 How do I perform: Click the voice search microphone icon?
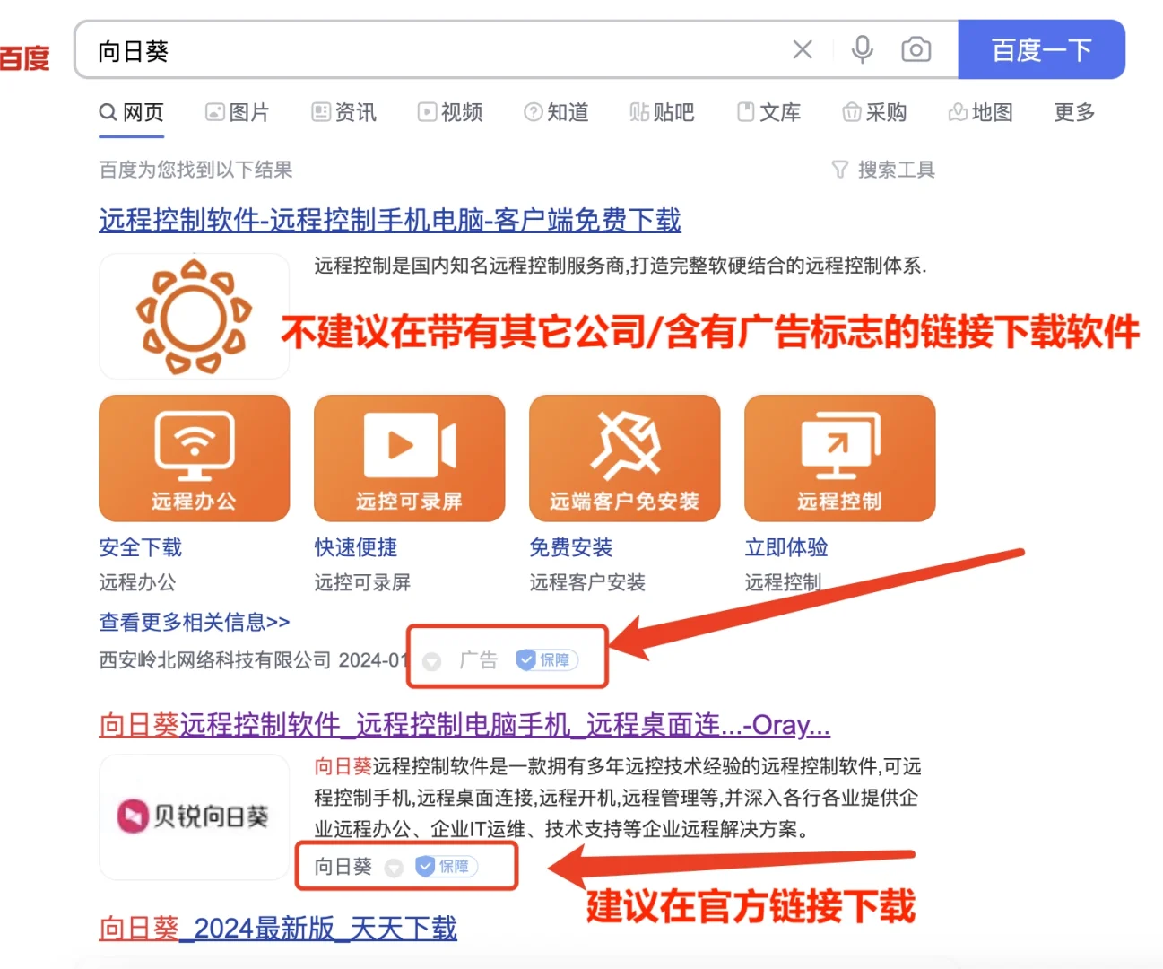(862, 50)
